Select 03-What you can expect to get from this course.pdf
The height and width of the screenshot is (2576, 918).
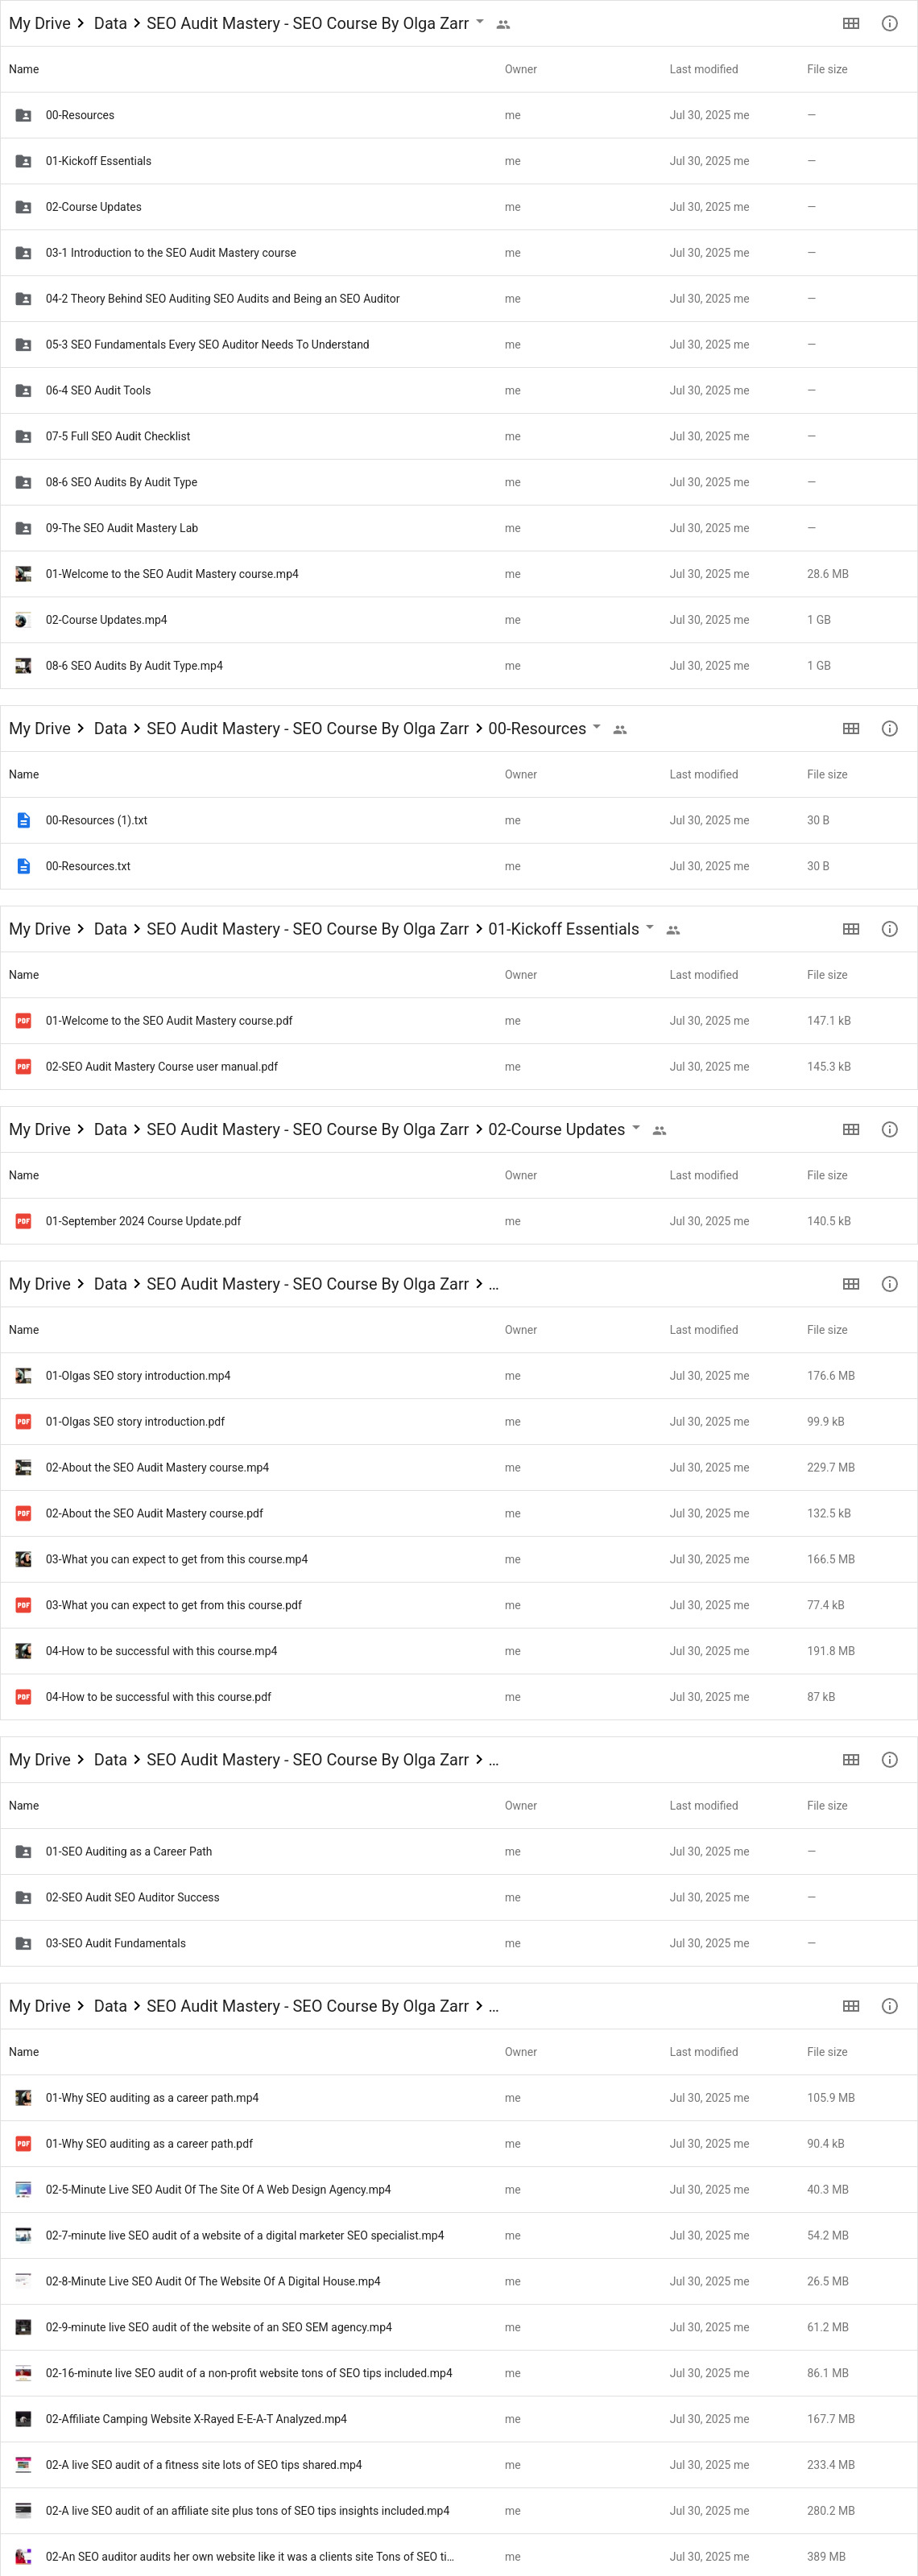point(459,1604)
